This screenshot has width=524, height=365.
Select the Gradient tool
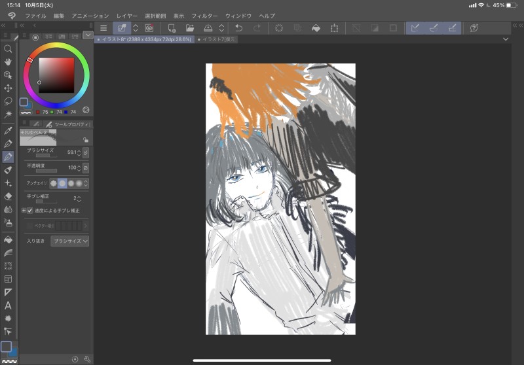click(x=8, y=253)
